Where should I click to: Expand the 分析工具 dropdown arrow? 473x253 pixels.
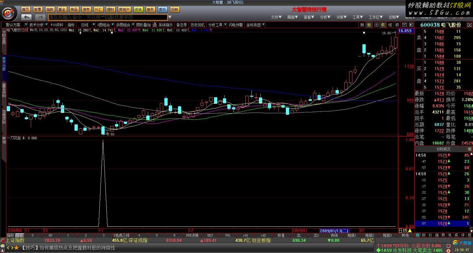225,25
